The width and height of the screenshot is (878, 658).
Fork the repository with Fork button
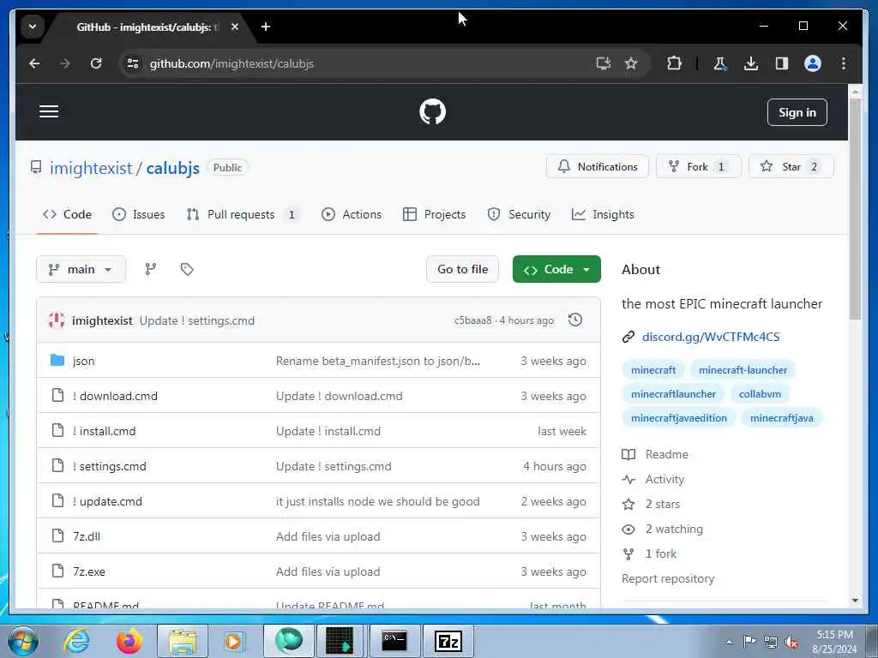point(698,166)
